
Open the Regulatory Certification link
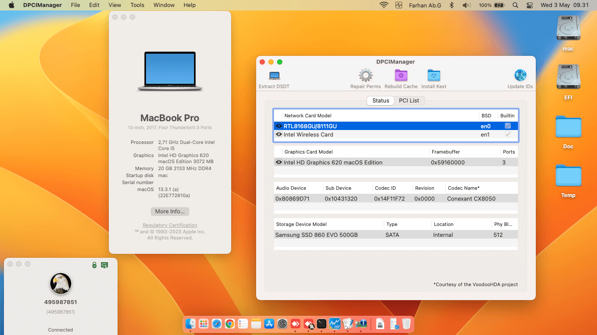170,225
